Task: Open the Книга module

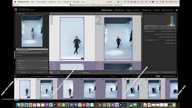Action: 136,10
